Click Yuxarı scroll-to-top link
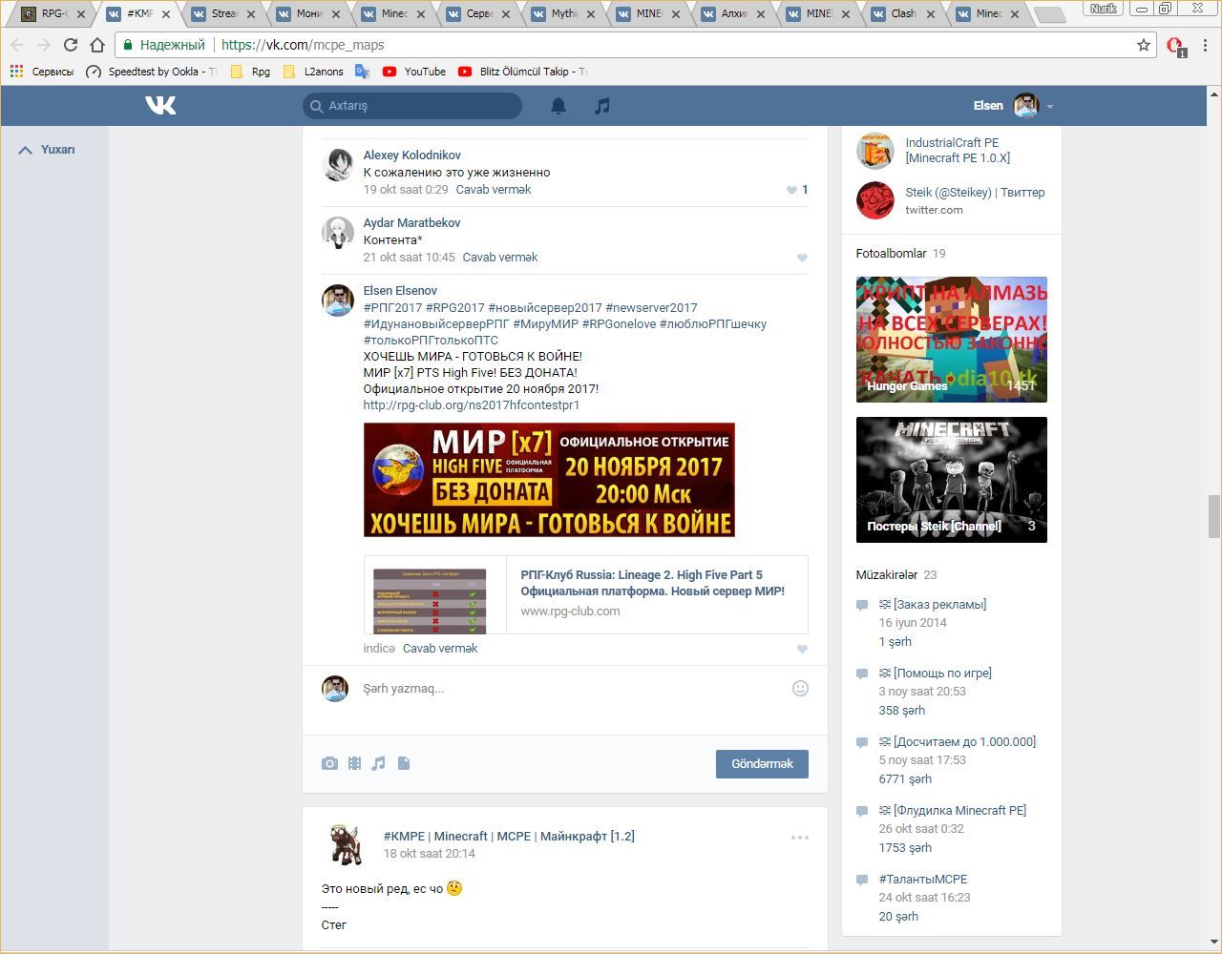The height and width of the screenshot is (954, 1222). pyautogui.click(x=47, y=150)
